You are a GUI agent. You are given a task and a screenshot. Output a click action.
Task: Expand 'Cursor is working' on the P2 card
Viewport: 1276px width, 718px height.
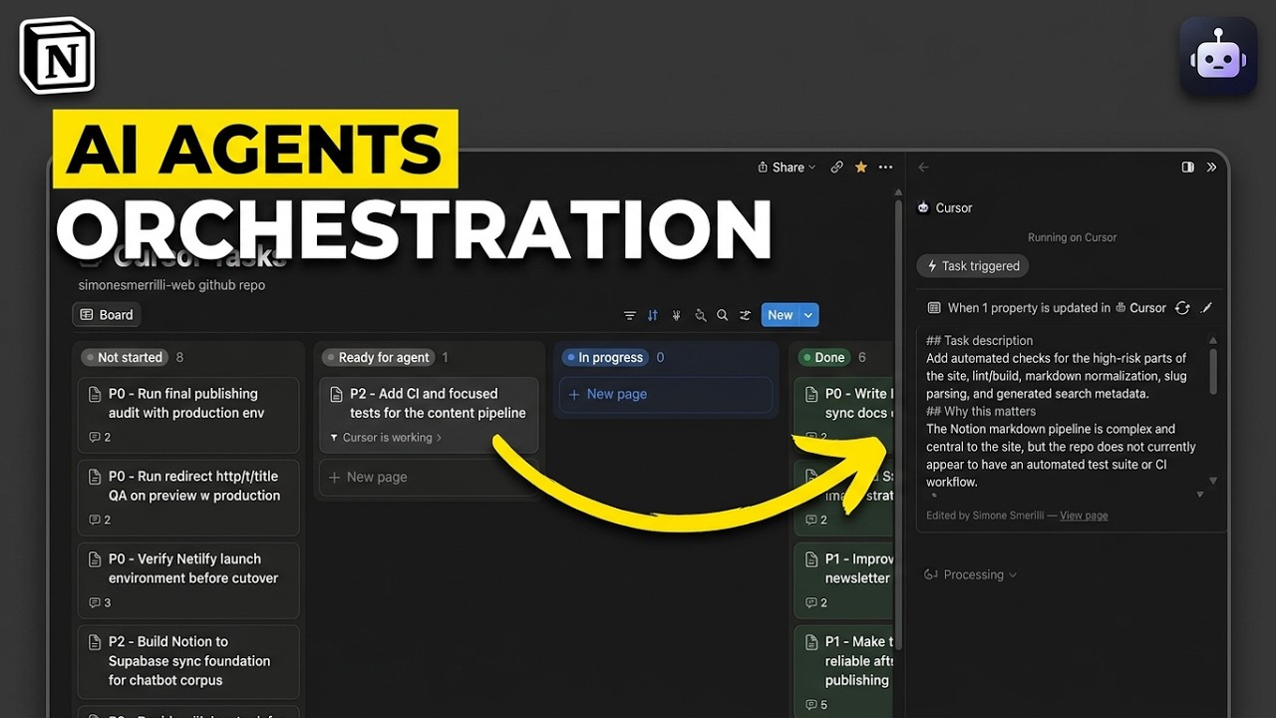[386, 438]
